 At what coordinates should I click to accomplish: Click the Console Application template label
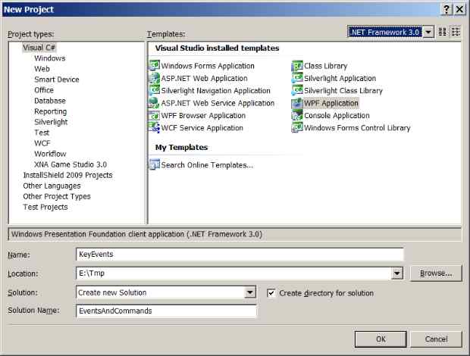tap(337, 115)
